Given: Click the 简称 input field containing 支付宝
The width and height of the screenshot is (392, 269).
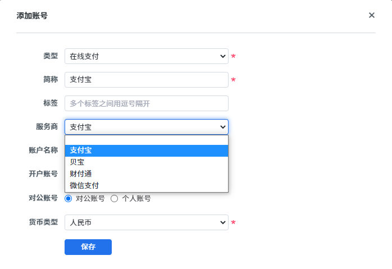Looking at the screenshot, I should coord(146,80).
